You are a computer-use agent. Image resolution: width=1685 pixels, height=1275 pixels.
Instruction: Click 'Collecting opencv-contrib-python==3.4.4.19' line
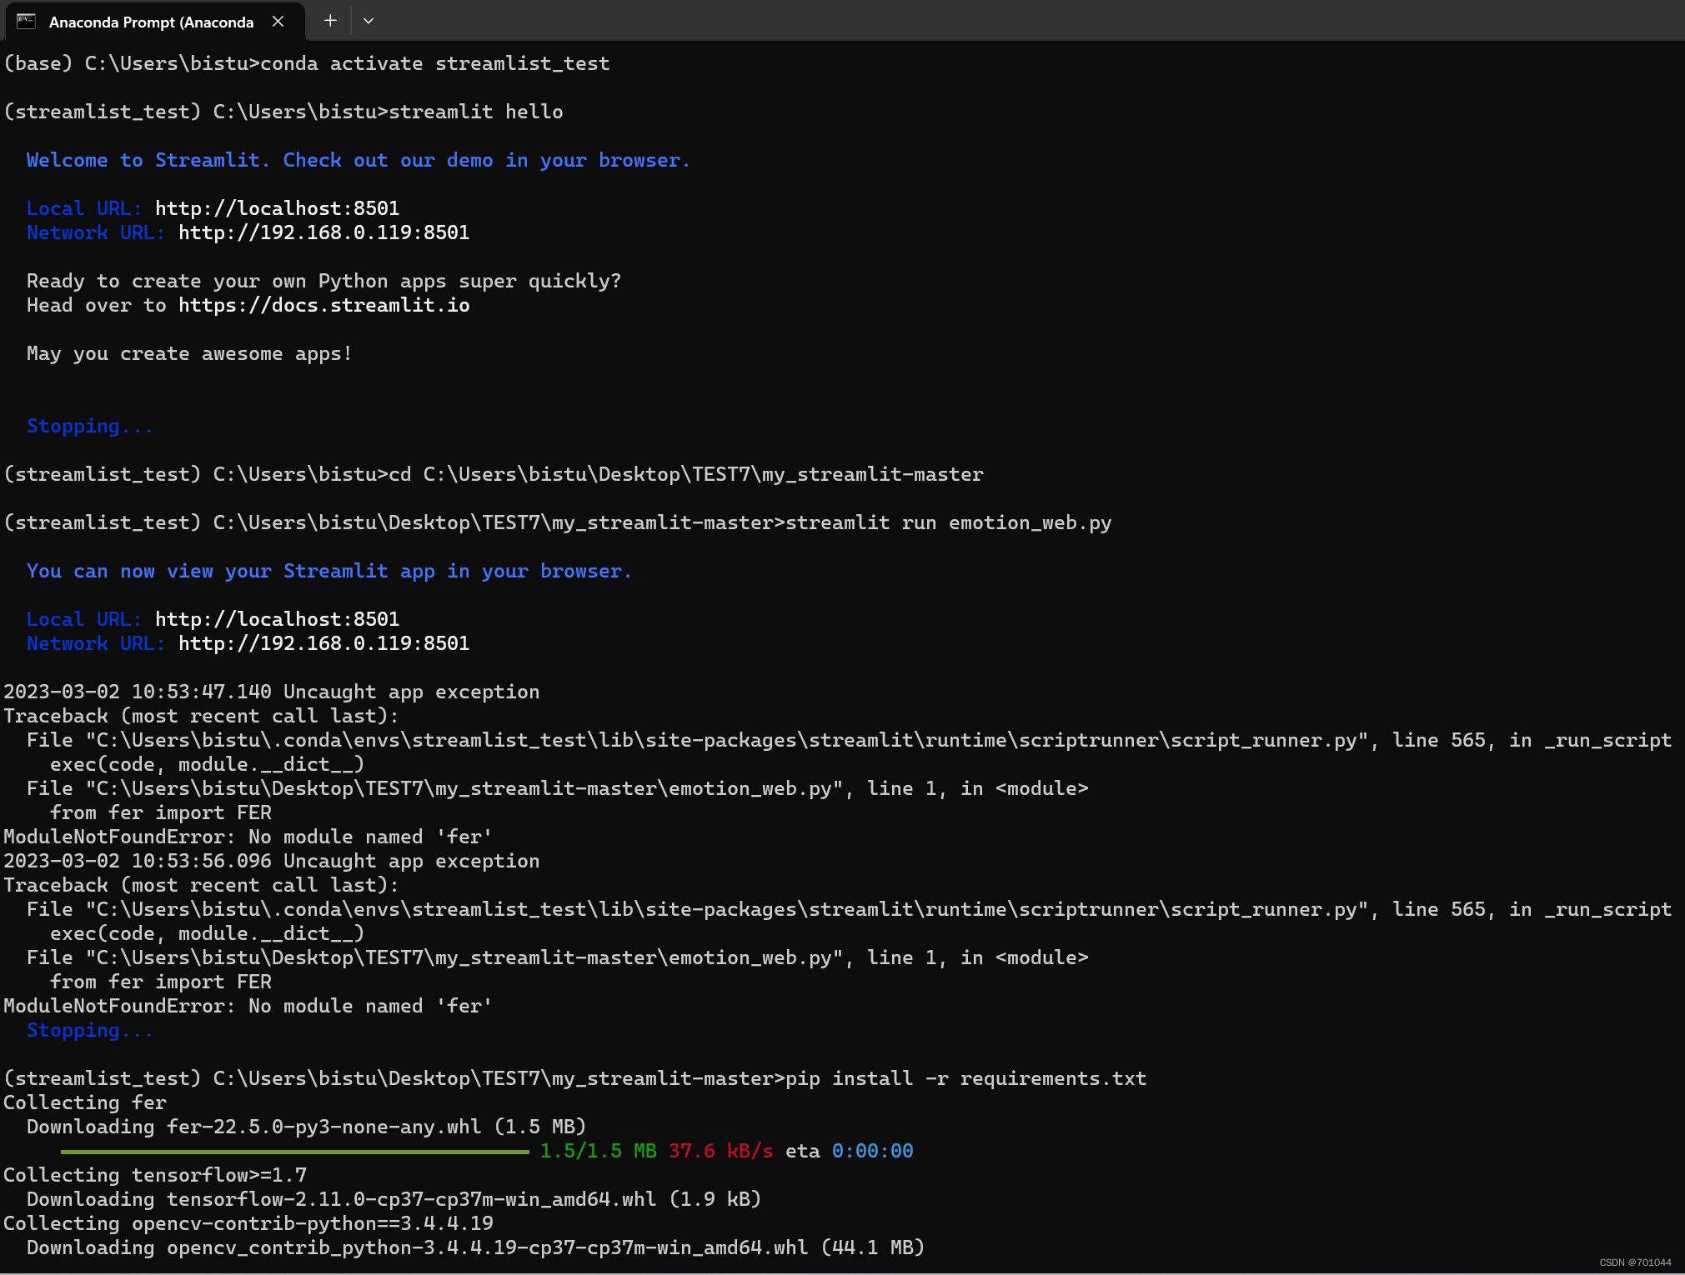[248, 1223]
